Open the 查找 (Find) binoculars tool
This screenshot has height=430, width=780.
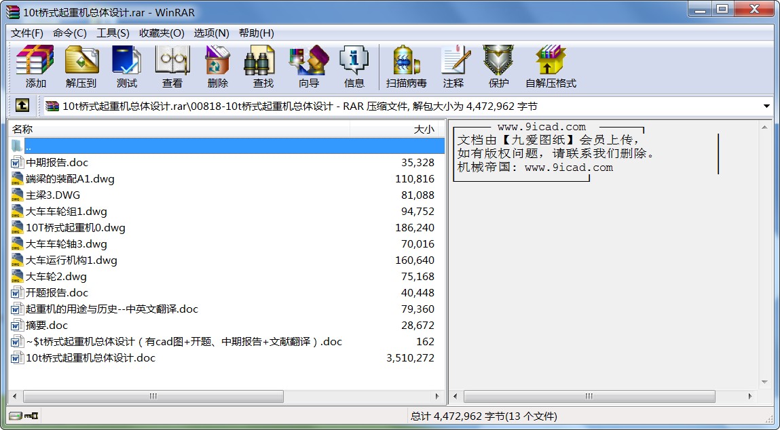(x=263, y=66)
